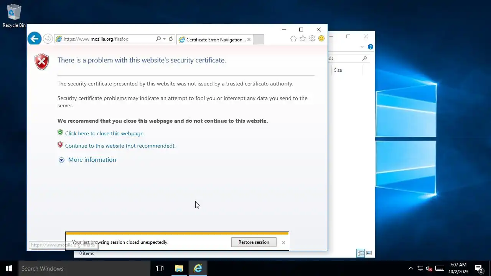Click the Home icon in Internet Explorer
The image size is (491, 276).
tap(293, 38)
